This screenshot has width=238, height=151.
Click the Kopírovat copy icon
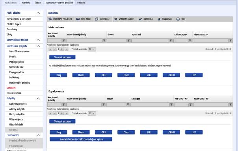pos(97,19)
